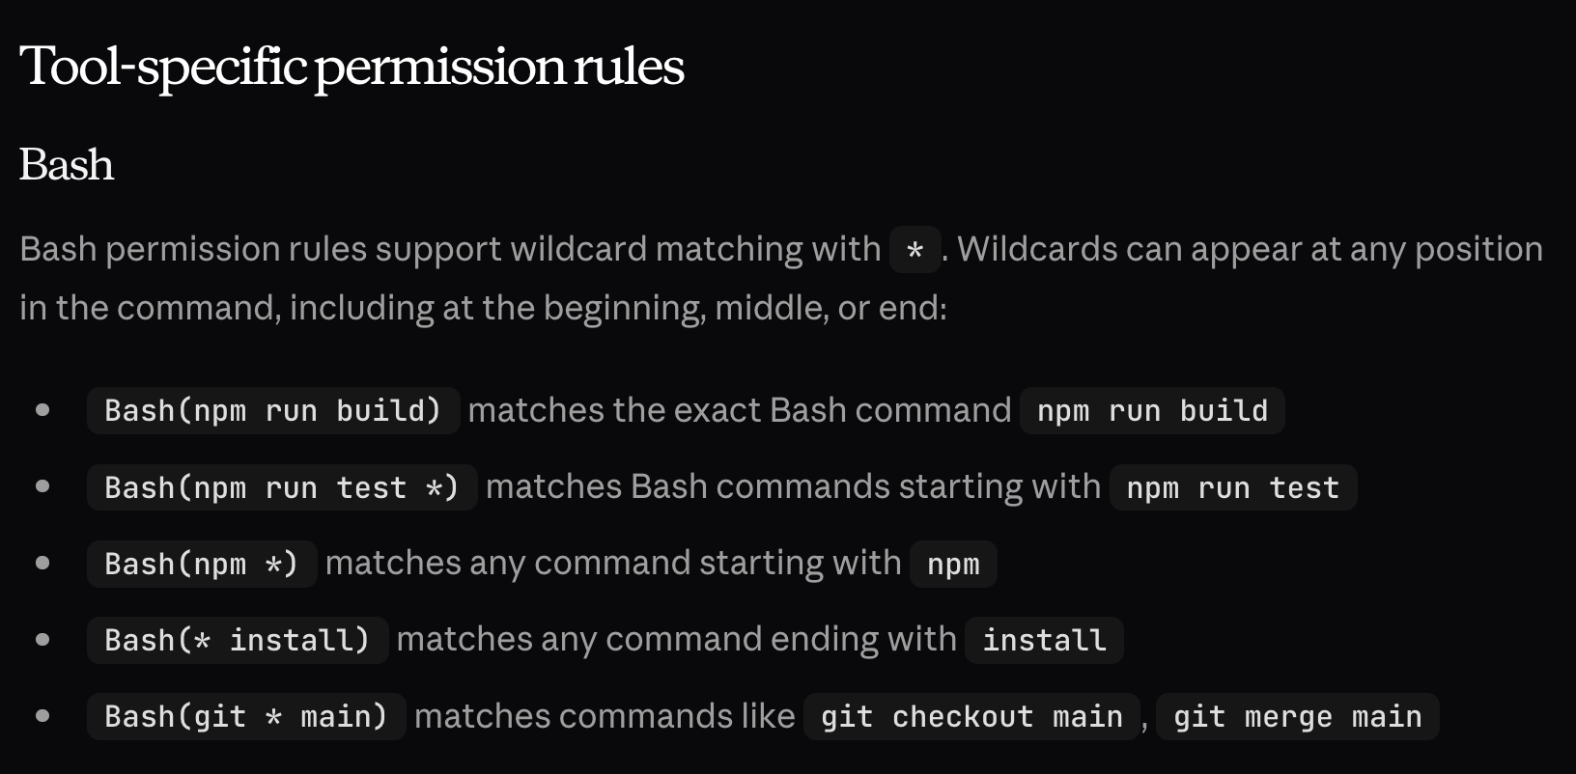The width and height of the screenshot is (1576, 774).
Task: Click the bullet point before "Bash(npm run test *)"
Action: tap(42, 486)
